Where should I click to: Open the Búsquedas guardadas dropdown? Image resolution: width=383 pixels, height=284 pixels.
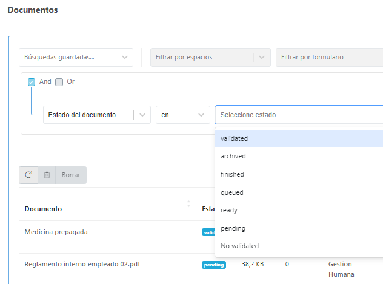point(76,57)
